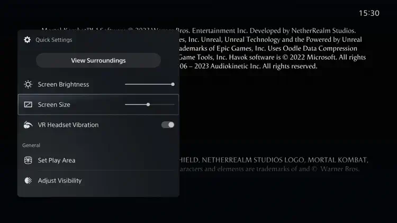Select the VR Headset Vibration label
This screenshot has width=397, height=223.
[68, 125]
